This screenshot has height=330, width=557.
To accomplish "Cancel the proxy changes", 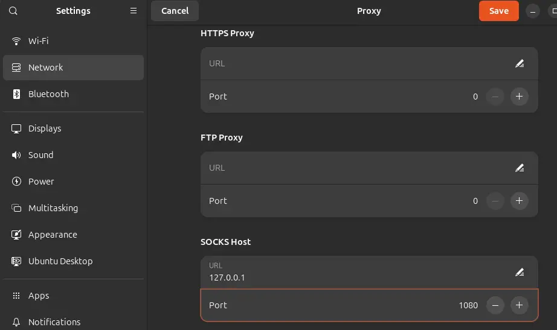I will pyautogui.click(x=175, y=11).
